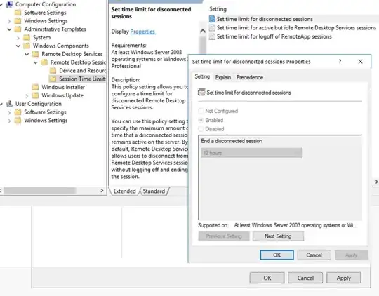Select the Not Configured radio button
The height and width of the screenshot is (296, 379).
point(201,111)
